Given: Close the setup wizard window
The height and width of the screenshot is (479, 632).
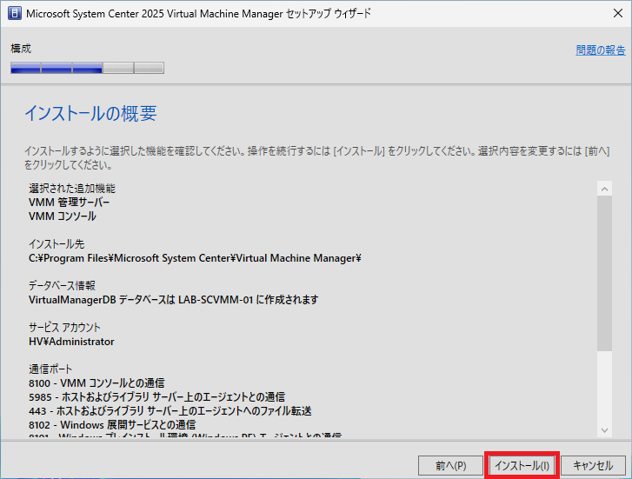Looking at the screenshot, I should coord(617,13).
